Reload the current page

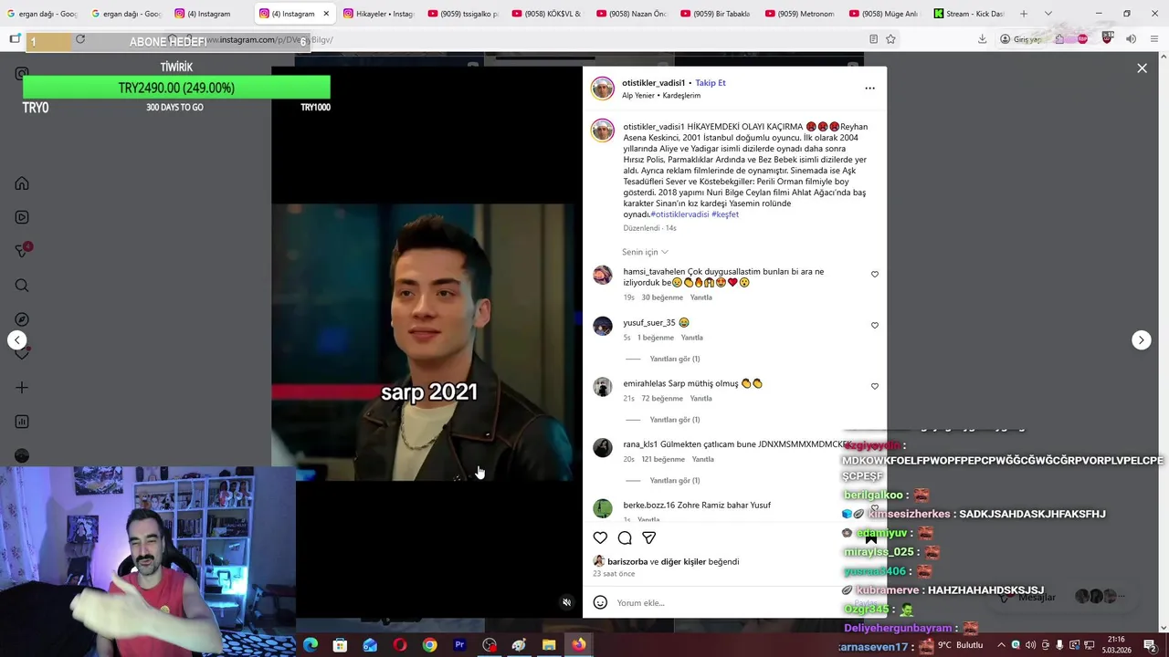(80, 39)
